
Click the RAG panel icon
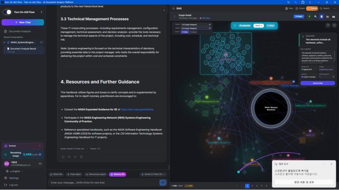174,8
